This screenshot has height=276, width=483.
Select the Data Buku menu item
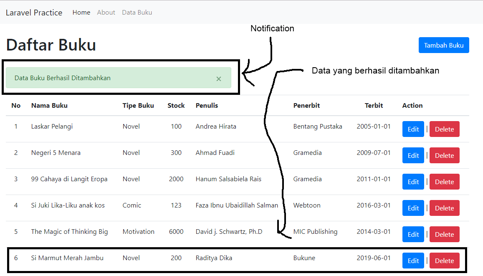pos(137,12)
